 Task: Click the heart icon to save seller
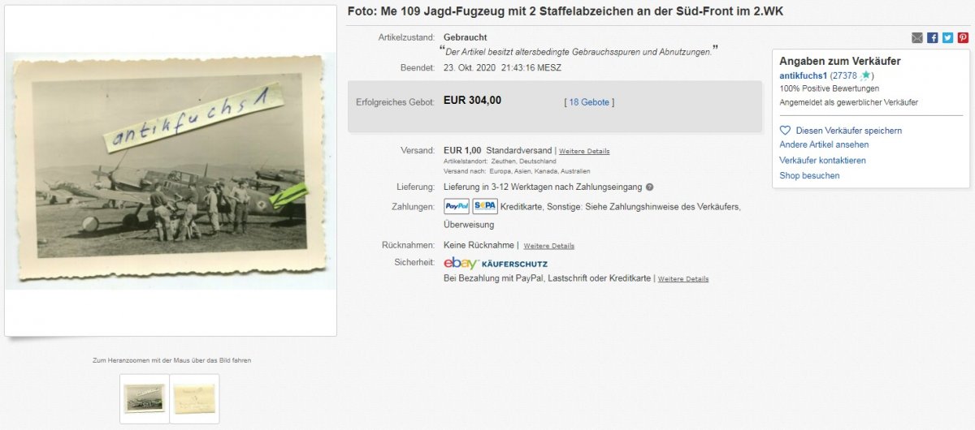pos(785,130)
